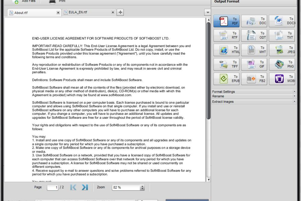Image resolution: width=301 pixels, height=201 pixels.
Task: Select the To DOCX output format
Action: pyautogui.click(x=282, y=21)
